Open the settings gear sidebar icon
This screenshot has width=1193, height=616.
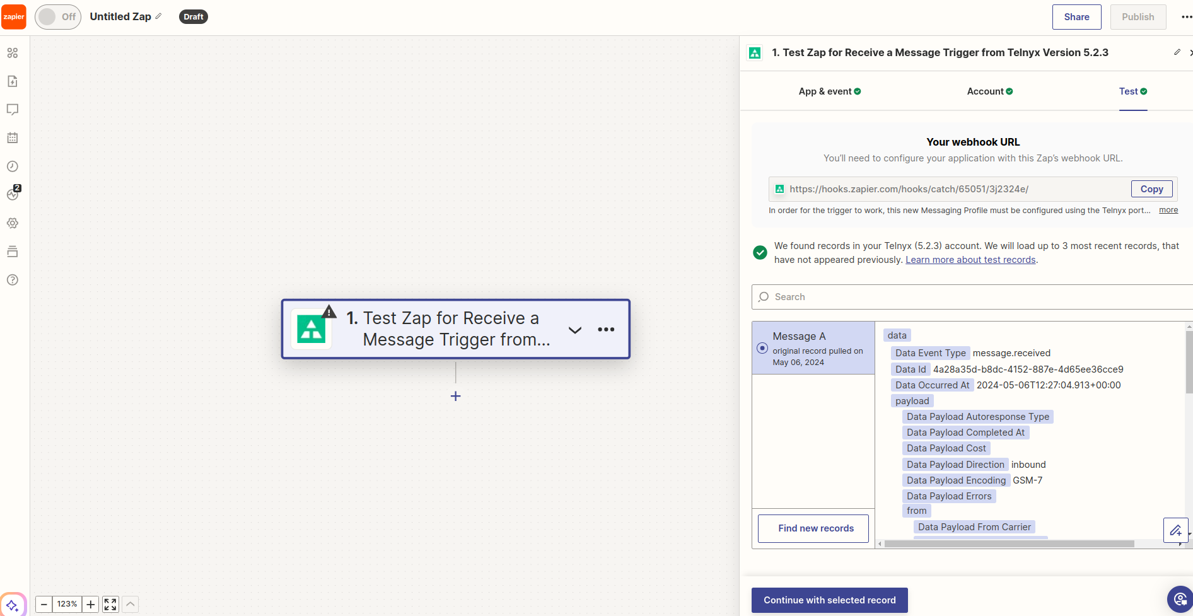coord(13,223)
